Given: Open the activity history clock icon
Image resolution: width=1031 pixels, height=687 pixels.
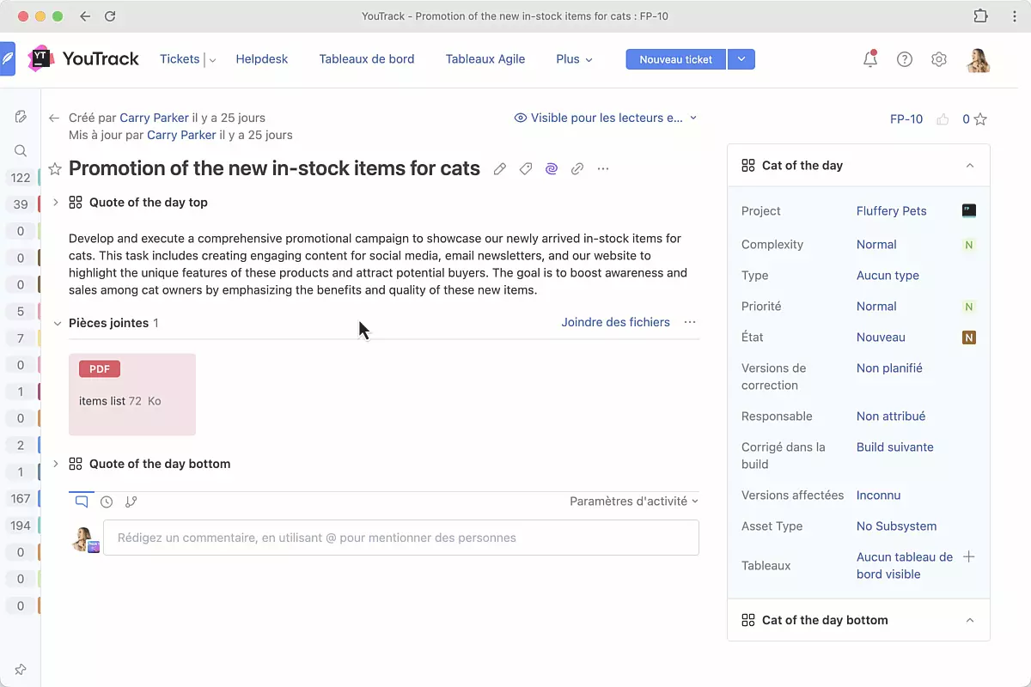Looking at the screenshot, I should [x=107, y=502].
